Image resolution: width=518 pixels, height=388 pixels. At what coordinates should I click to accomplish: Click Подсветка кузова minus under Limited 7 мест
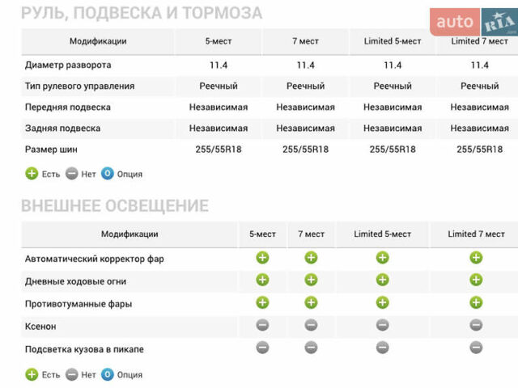[x=476, y=348]
